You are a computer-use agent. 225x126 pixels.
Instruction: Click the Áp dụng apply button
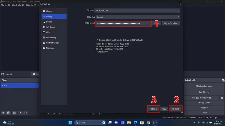175,109
